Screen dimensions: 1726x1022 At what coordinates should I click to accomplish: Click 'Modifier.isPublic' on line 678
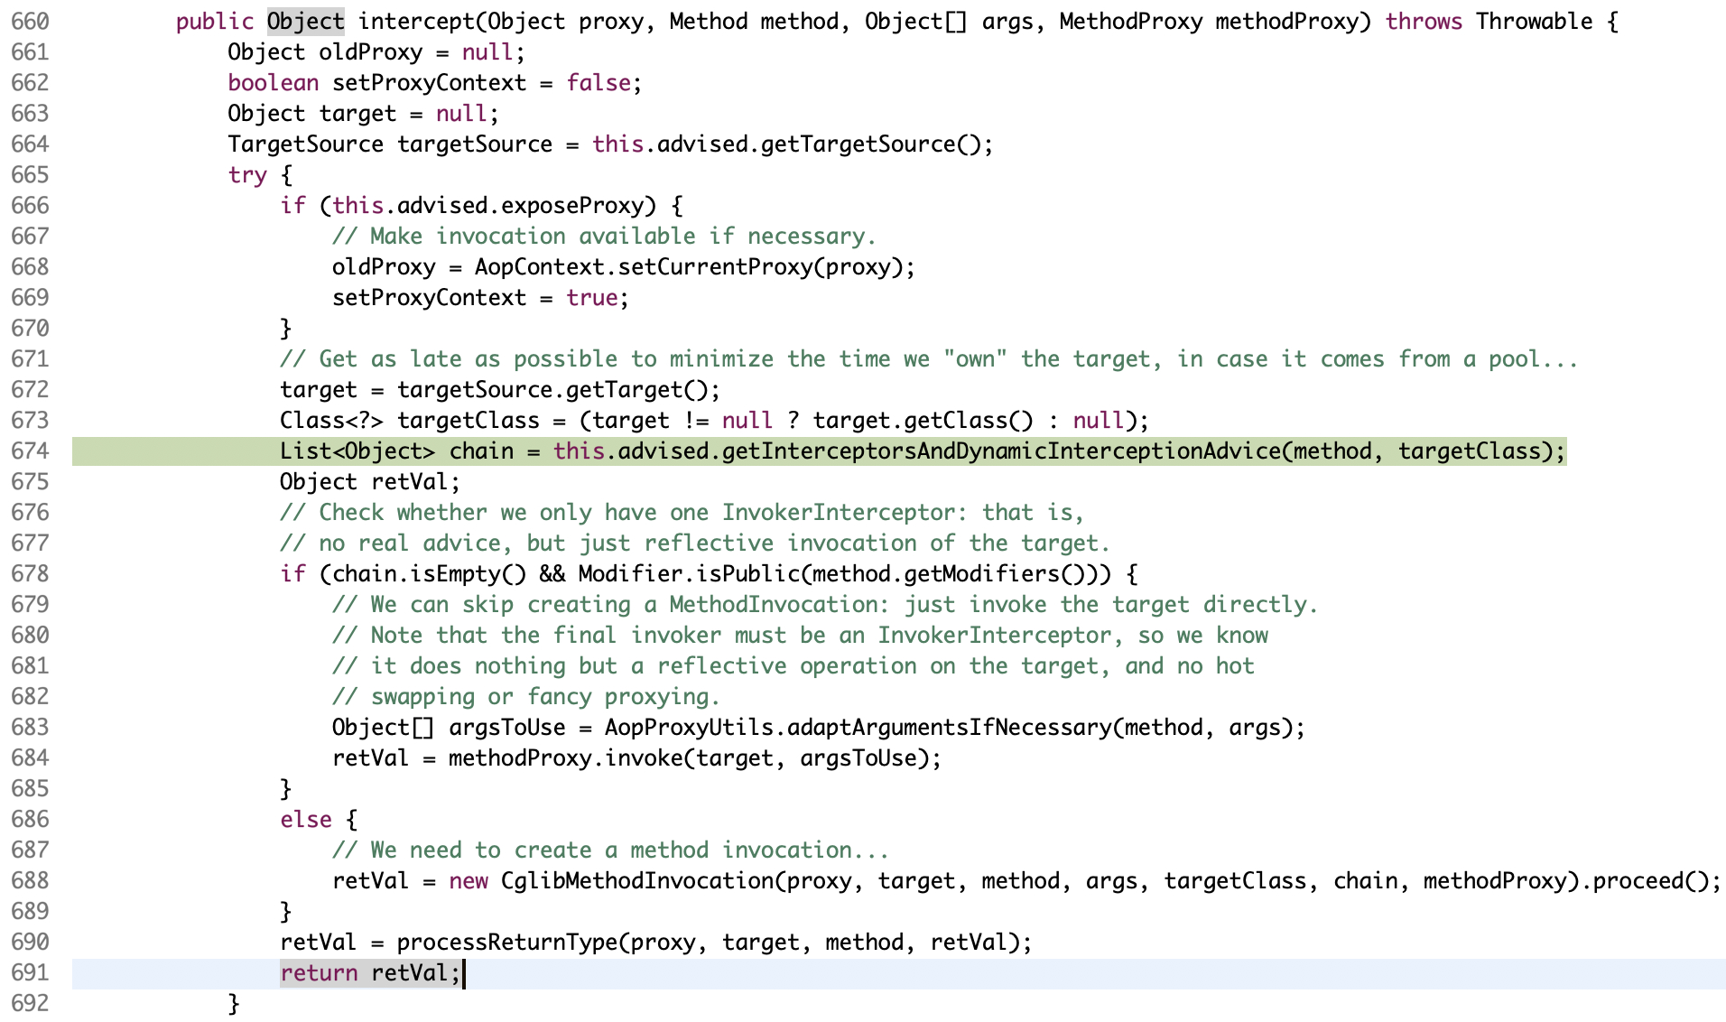click(x=689, y=574)
